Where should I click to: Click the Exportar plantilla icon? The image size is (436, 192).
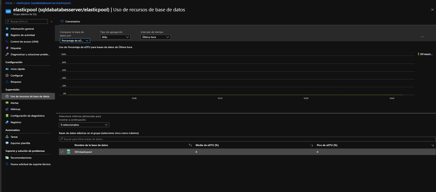click(x=7, y=143)
